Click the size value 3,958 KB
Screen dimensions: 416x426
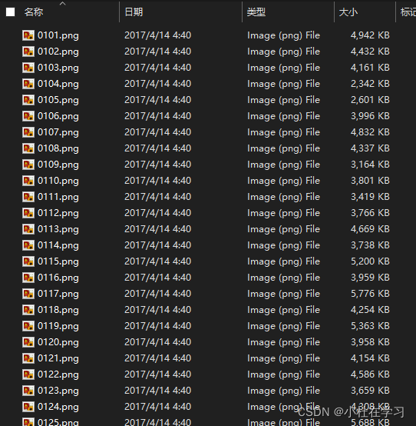click(x=370, y=342)
